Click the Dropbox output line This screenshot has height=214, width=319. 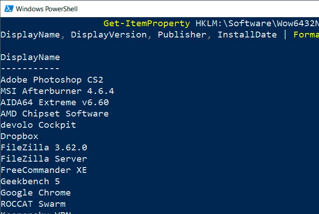click(19, 136)
